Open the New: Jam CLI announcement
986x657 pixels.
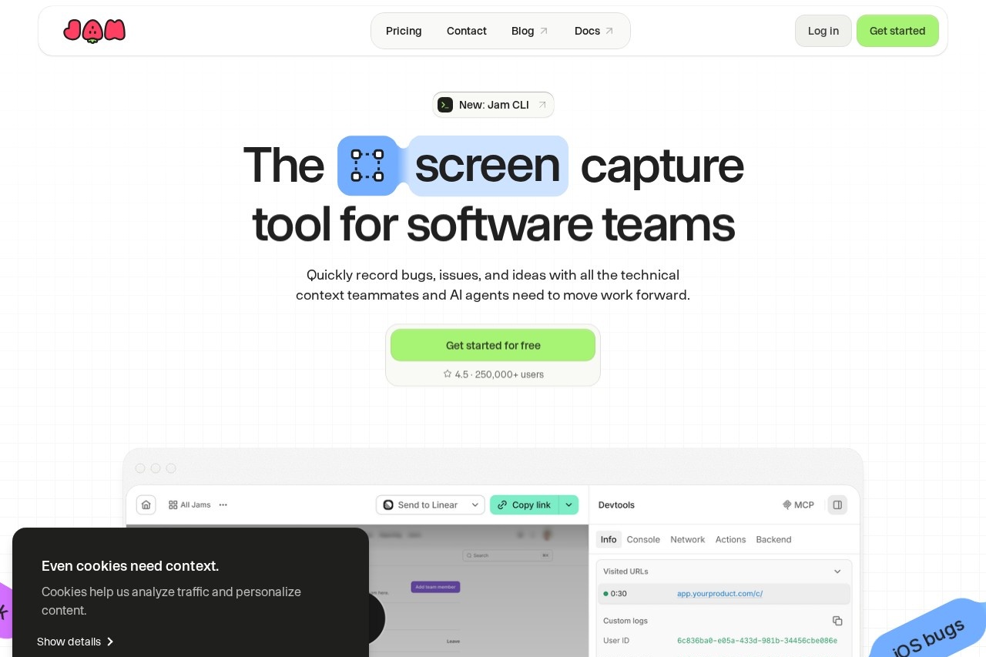pos(493,105)
